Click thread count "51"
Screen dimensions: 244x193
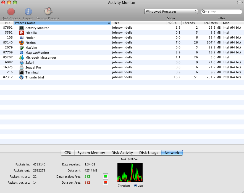pyautogui.click(x=196, y=77)
